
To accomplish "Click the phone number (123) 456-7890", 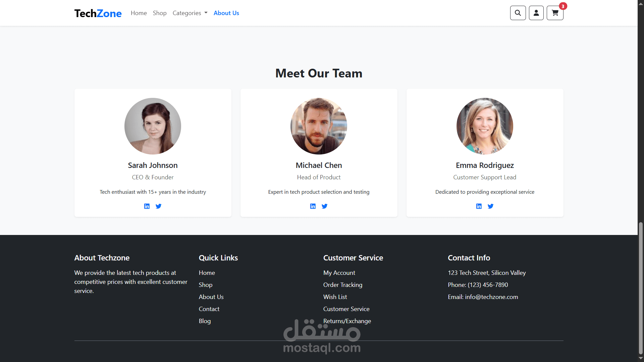I will click(488, 285).
